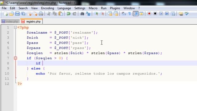Redo edit gray arrow icon
197x111 pixels.
pos(74,14)
